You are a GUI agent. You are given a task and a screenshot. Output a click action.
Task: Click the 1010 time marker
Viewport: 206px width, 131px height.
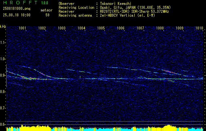click(x=199, y=28)
